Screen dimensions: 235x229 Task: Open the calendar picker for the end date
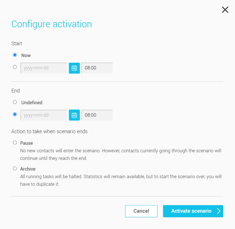pos(74,115)
